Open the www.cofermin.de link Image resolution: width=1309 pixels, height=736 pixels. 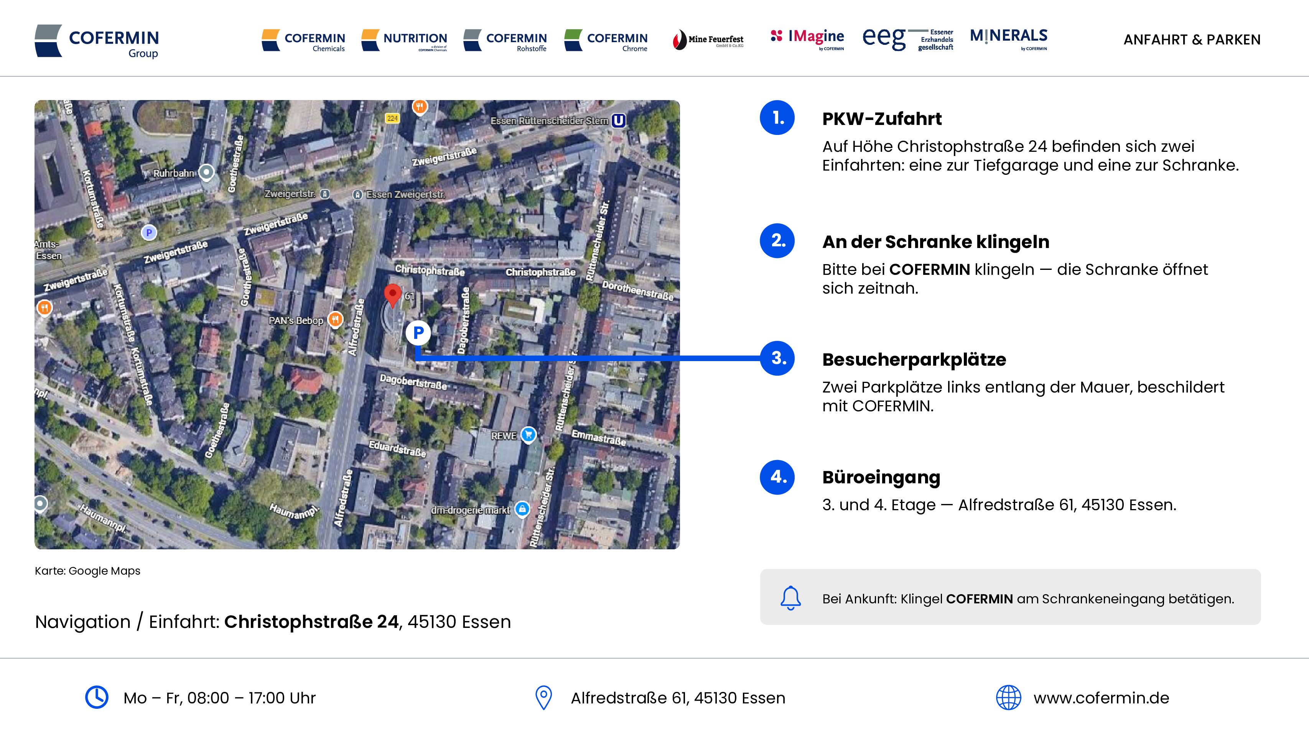1101,698
